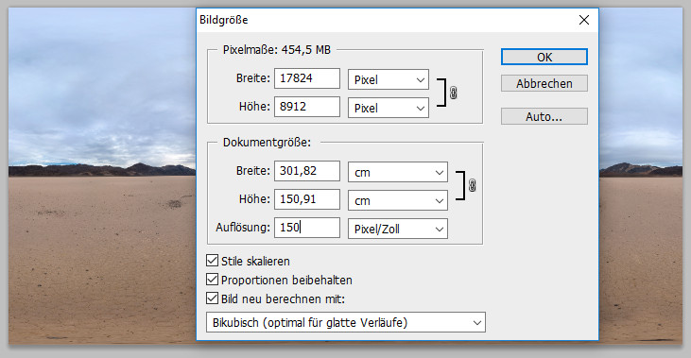Open the pixel height unit dropdown
Image resolution: width=691 pixels, height=358 pixels.
click(x=389, y=108)
